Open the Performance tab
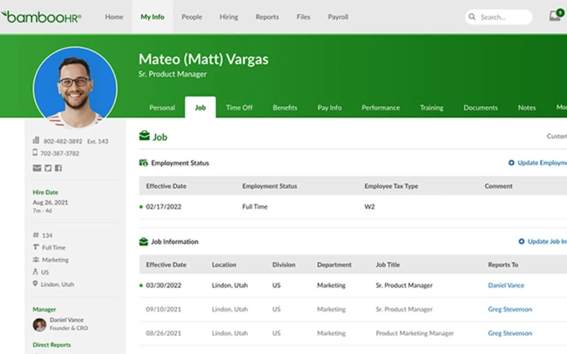The image size is (567, 354). [x=380, y=108]
